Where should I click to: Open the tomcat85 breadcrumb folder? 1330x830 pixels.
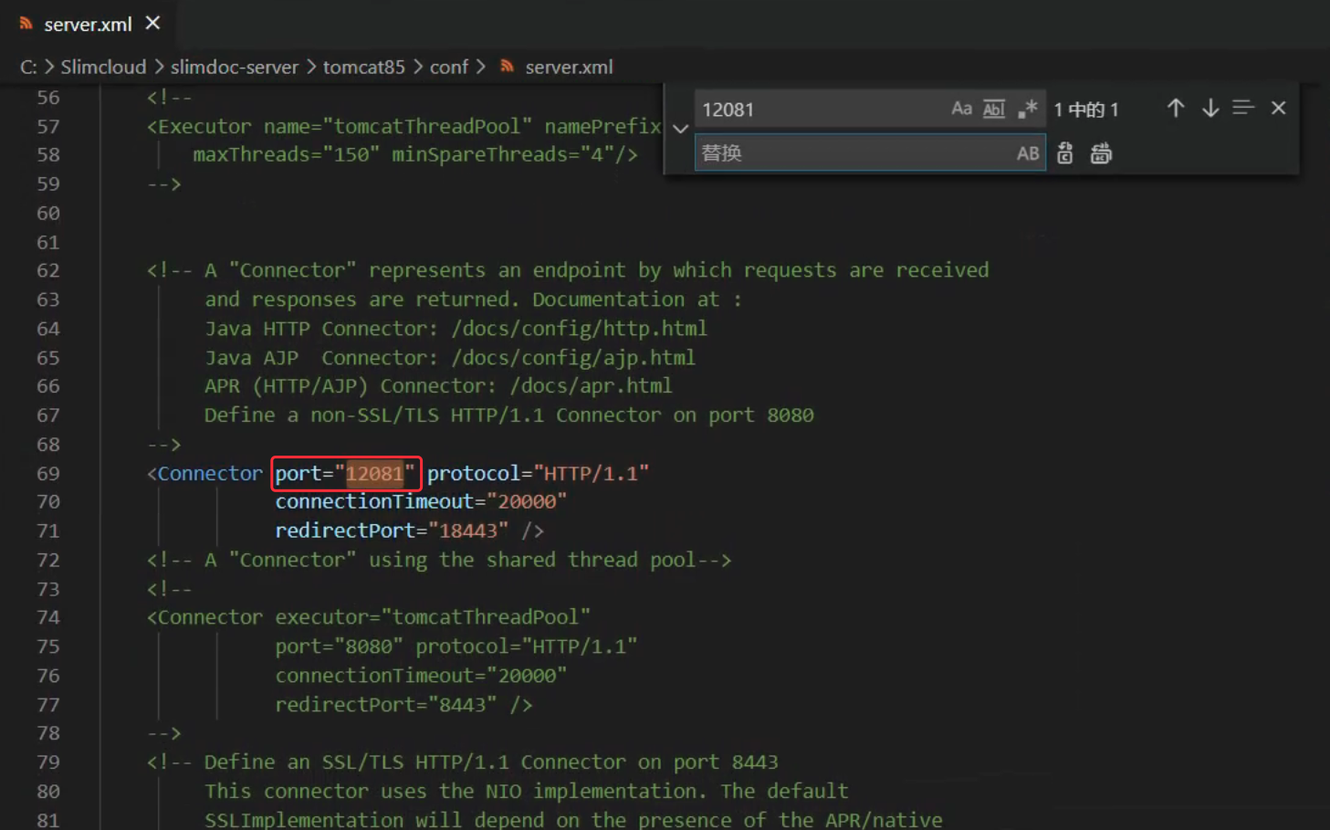363,67
